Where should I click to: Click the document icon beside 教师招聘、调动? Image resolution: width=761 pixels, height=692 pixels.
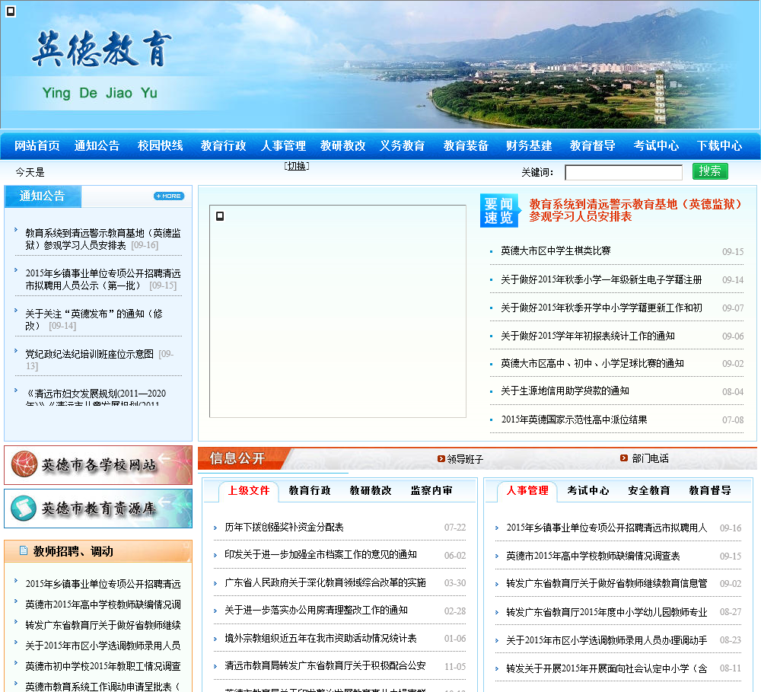(x=24, y=550)
